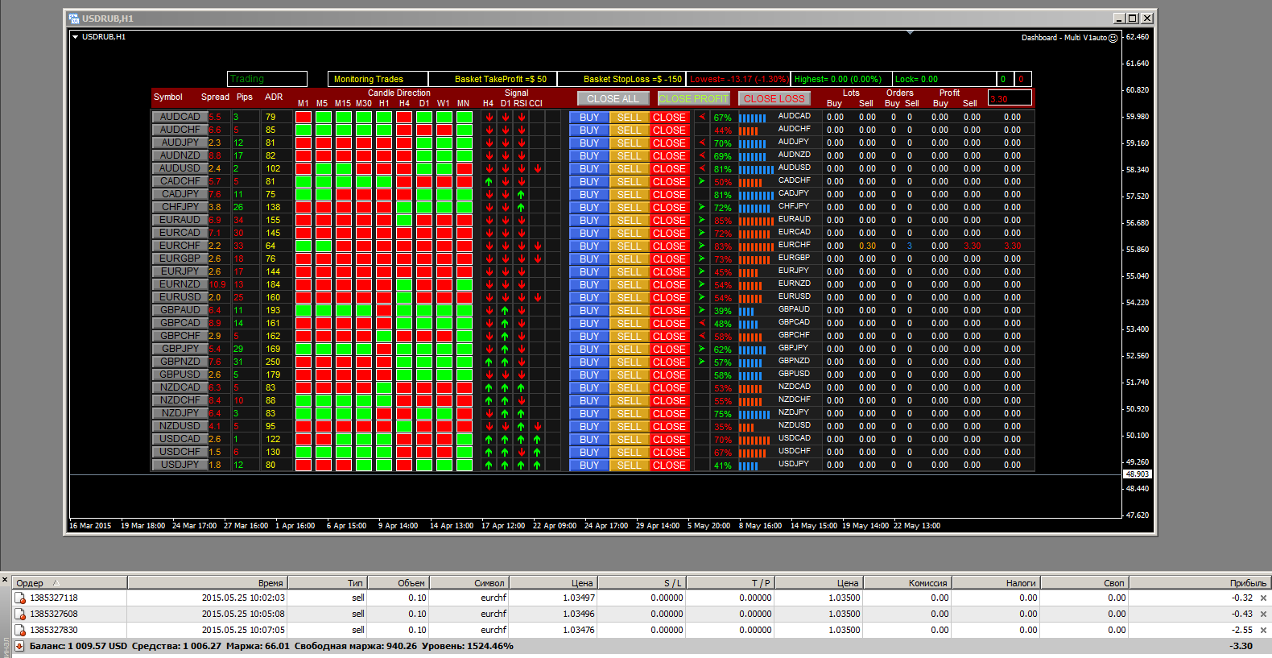Screen dimensions: 1272x658
Task: Click USDCAD CCI signal up arrow
Action: pos(537,439)
